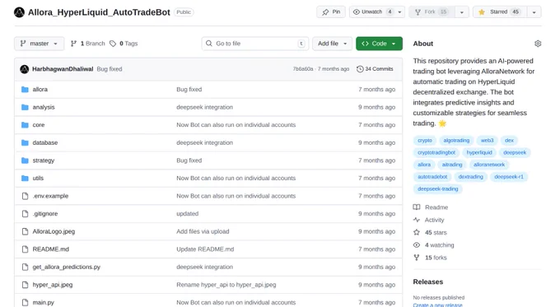Viewport: 560px width, 307px height.
Task: Open main.py file
Action: click(x=43, y=302)
